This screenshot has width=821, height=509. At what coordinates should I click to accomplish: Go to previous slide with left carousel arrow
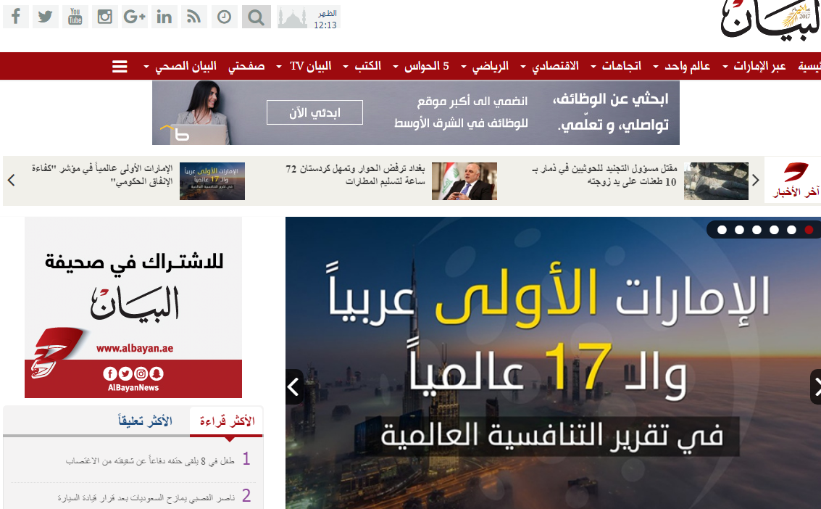click(x=294, y=386)
